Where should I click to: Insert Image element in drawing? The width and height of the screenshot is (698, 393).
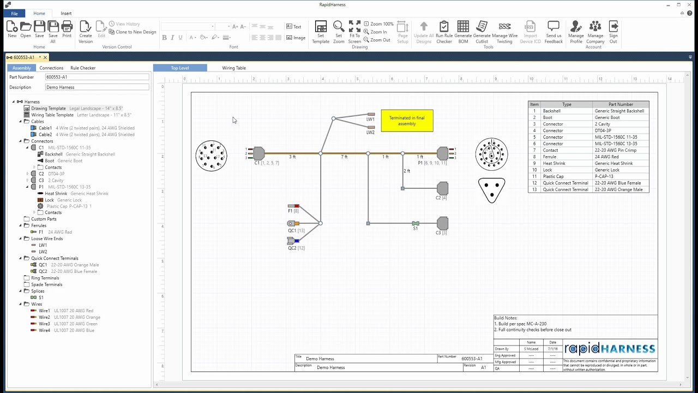tap(296, 38)
